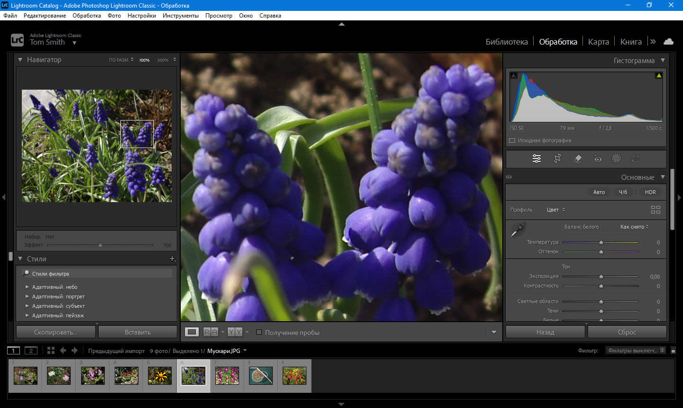Screen dimensions: 683x408
Task: Click the Скопировать button
Action: click(55, 332)
